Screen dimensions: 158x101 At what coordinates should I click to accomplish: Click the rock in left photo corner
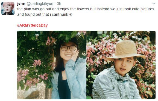point(31,93)
